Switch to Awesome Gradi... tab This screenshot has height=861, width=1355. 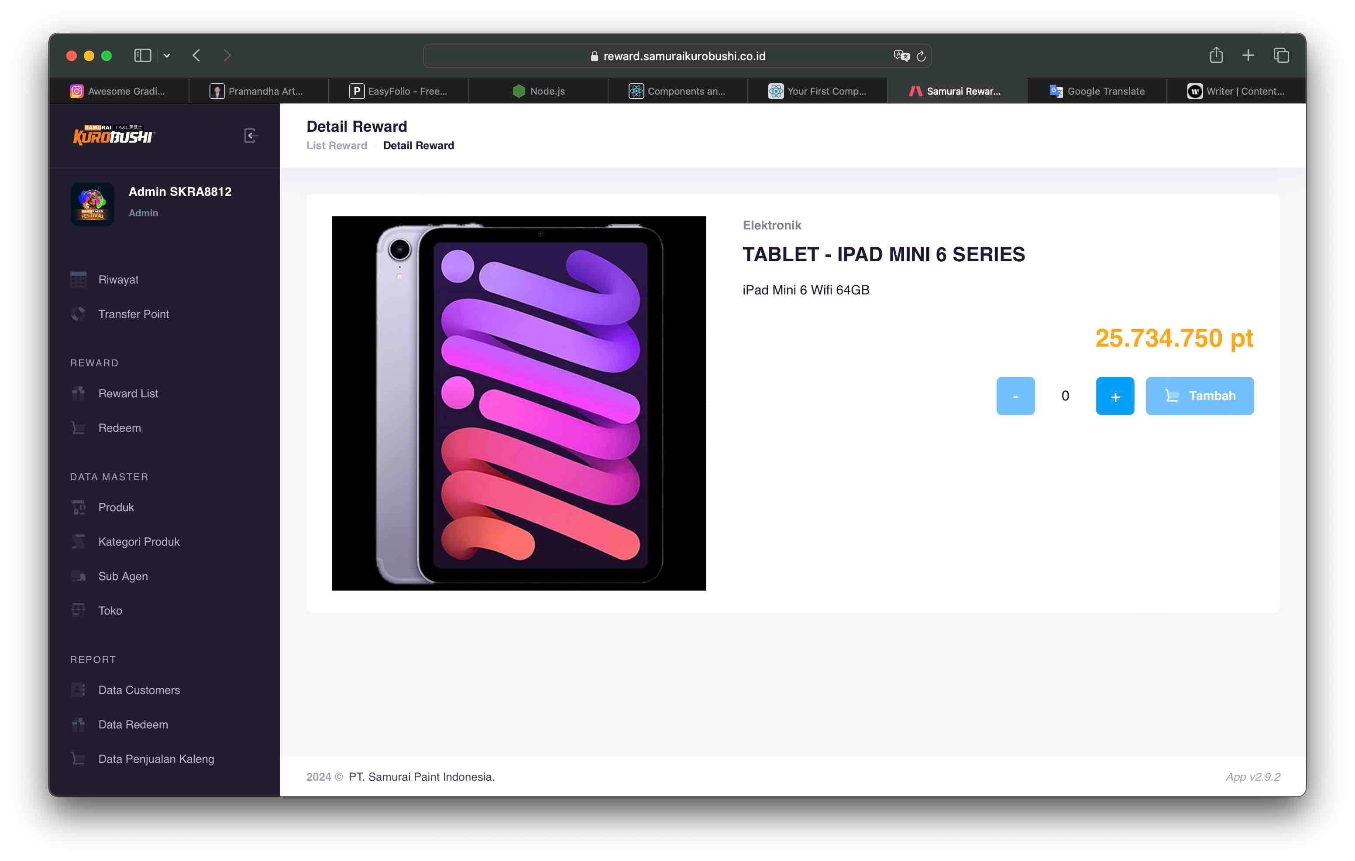(119, 91)
